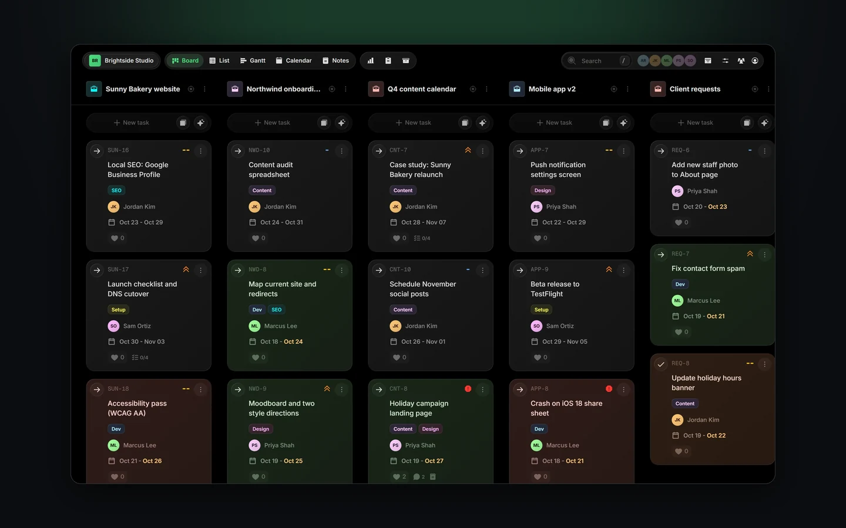Toggle focus target on Q4 content calendar column
Viewport: 846px width, 528px height.
pyautogui.click(x=473, y=89)
